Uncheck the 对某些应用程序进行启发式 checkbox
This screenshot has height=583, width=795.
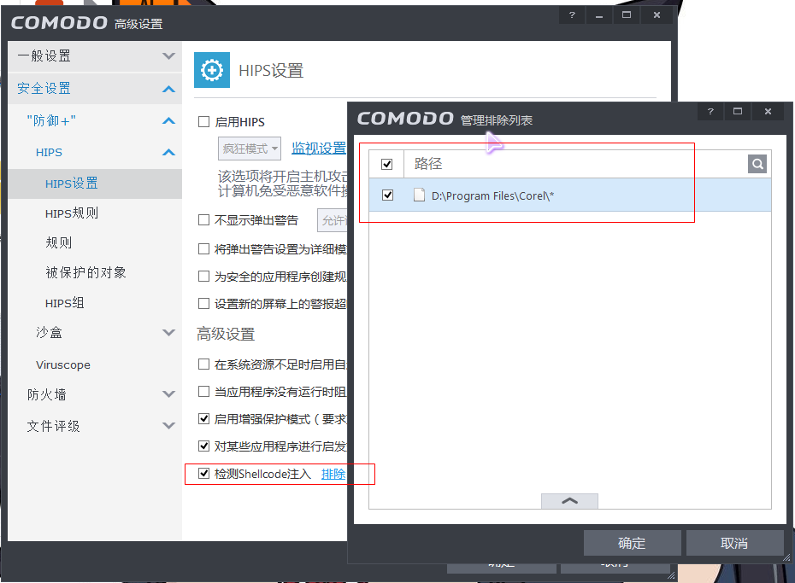pos(203,446)
